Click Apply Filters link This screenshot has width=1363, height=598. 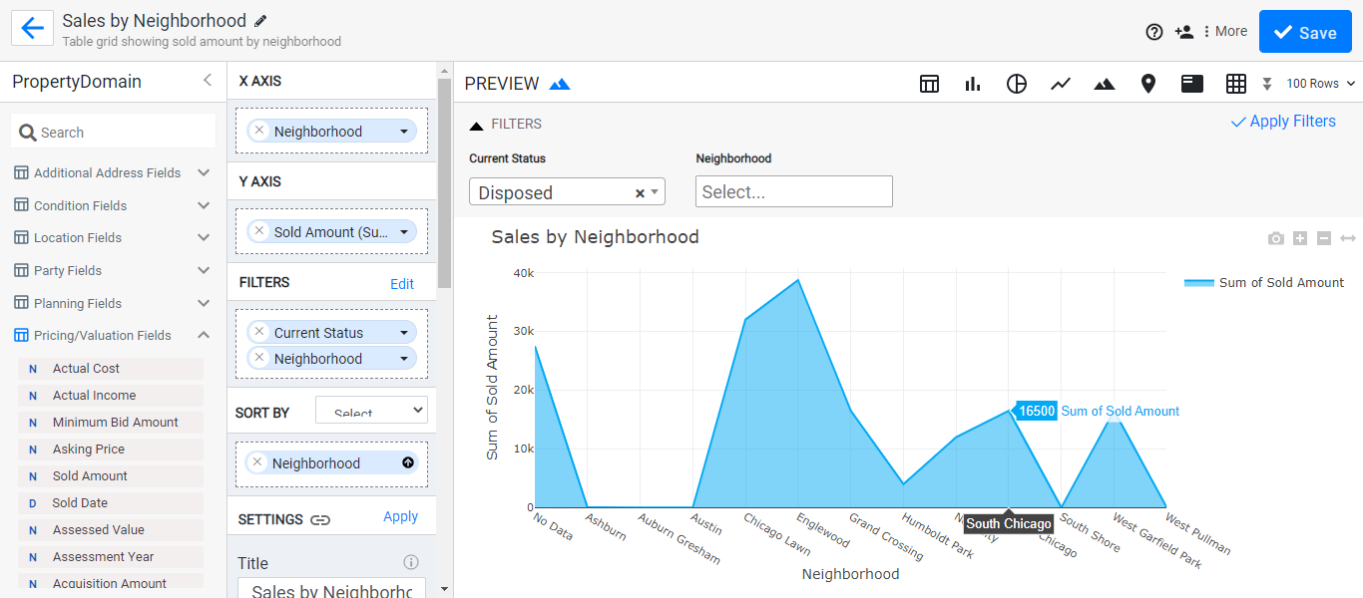pos(1283,121)
